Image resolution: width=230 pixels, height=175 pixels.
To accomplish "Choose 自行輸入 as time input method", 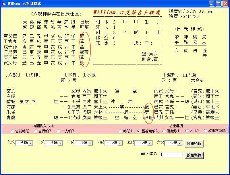I will pyautogui.click(x=35, y=131).
